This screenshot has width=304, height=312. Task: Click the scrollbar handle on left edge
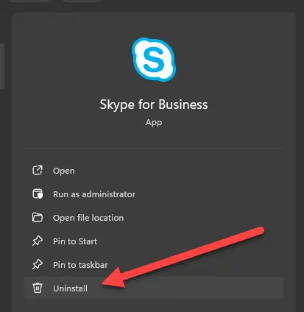[x=2, y=66]
